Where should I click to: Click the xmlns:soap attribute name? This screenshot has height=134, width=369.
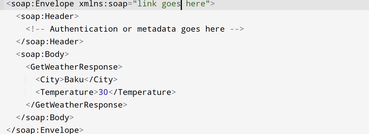[103, 4]
